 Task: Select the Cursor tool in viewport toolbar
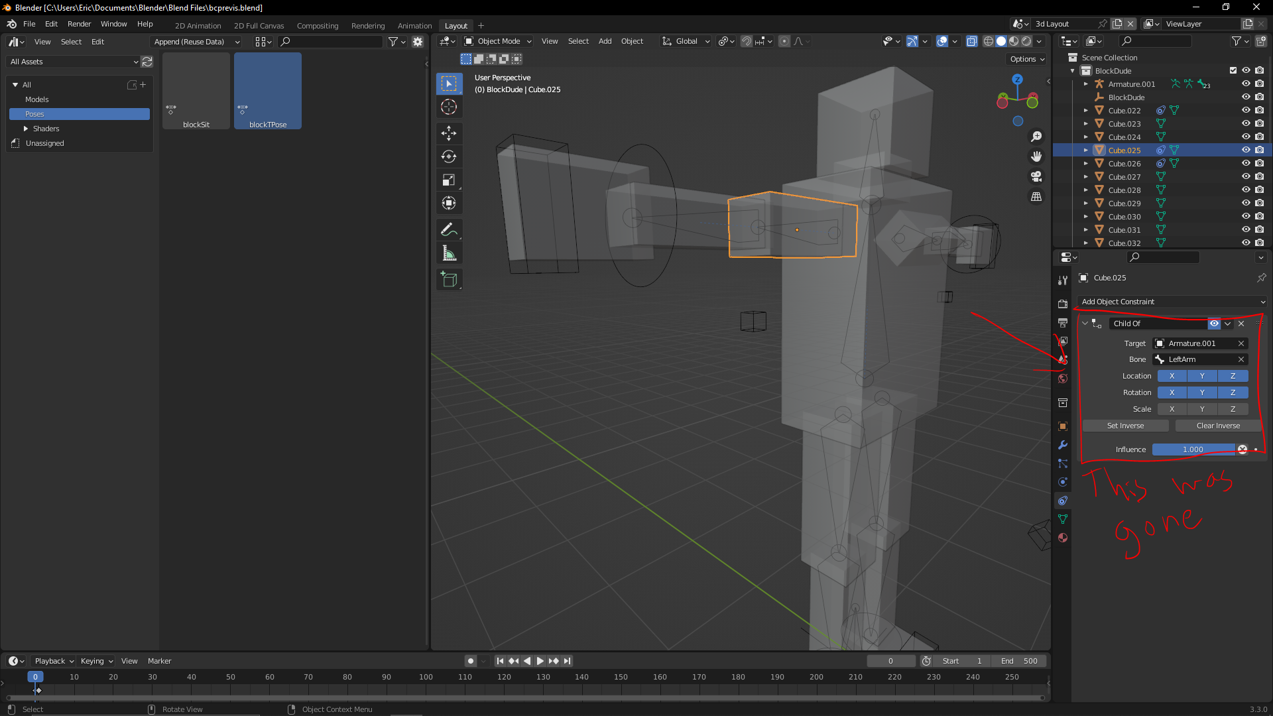[x=449, y=107]
